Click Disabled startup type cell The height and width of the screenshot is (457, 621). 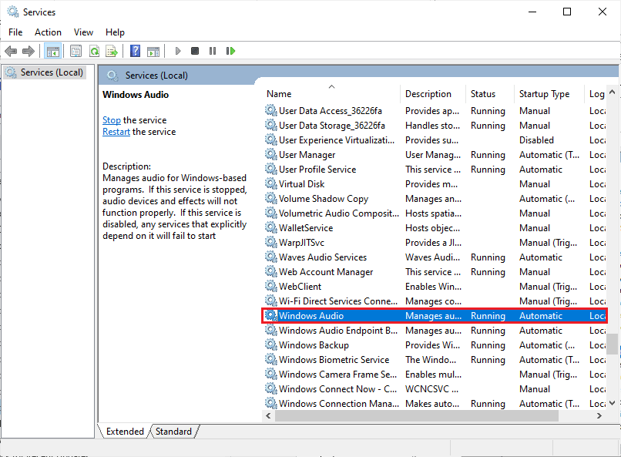click(537, 139)
